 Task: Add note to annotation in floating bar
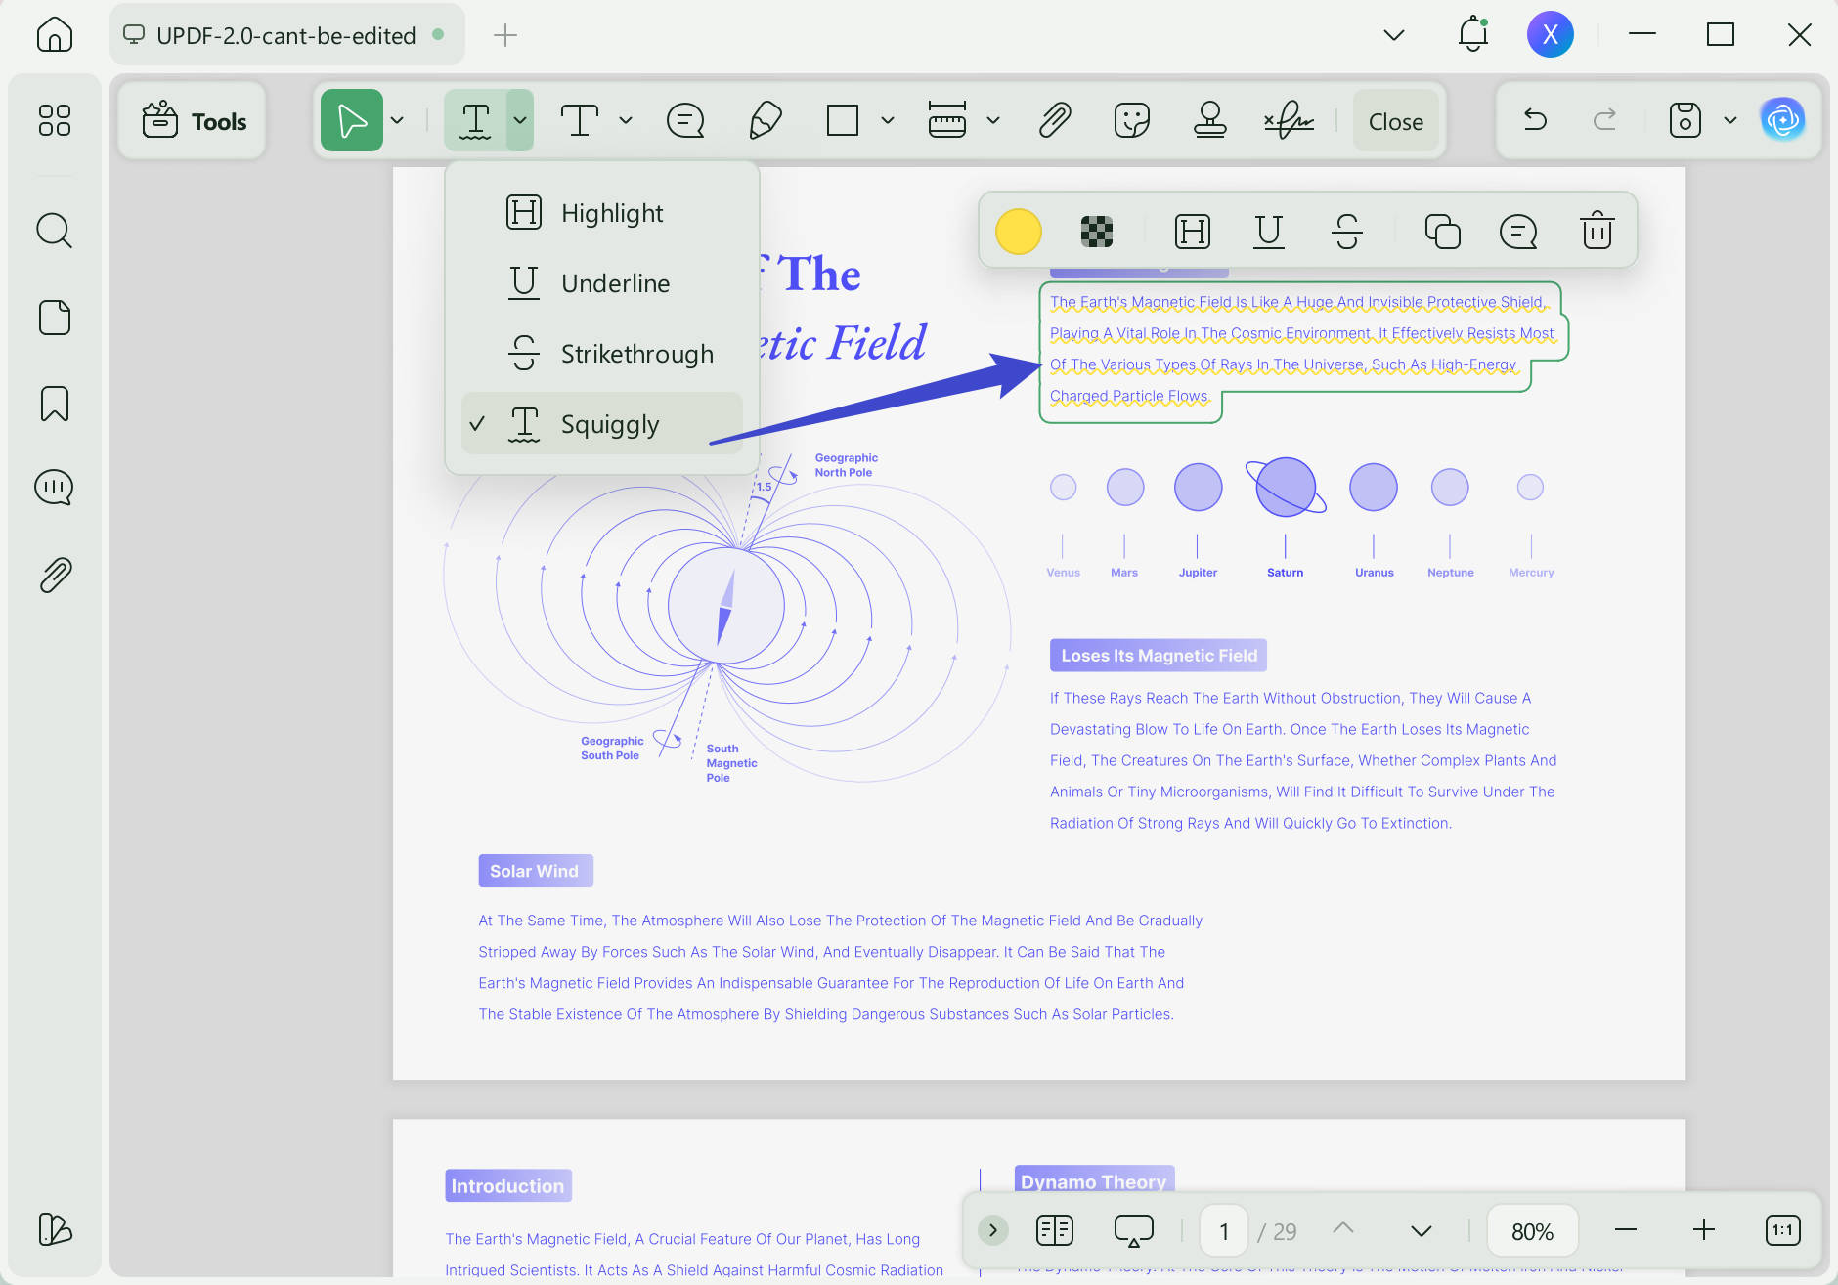[x=1518, y=232]
